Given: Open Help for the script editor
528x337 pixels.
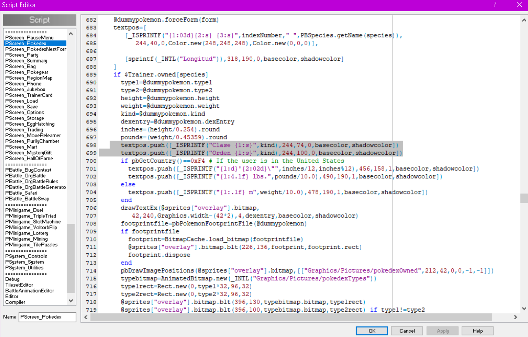Looking at the screenshot, I should pyautogui.click(x=477, y=331).
